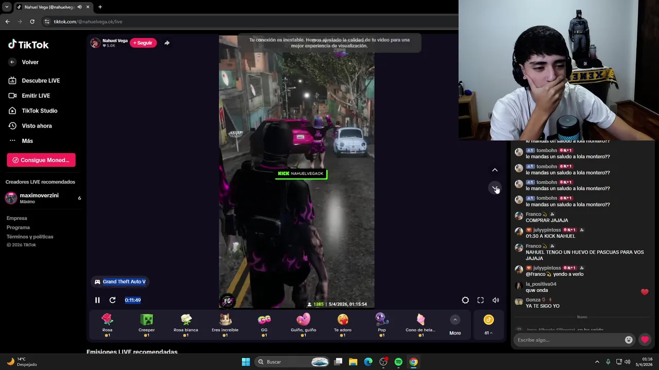Enter fullscreen mode on the video

pos(480,300)
